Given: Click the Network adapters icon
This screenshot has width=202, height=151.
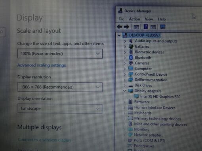Looking at the screenshot, I should point(130,135).
